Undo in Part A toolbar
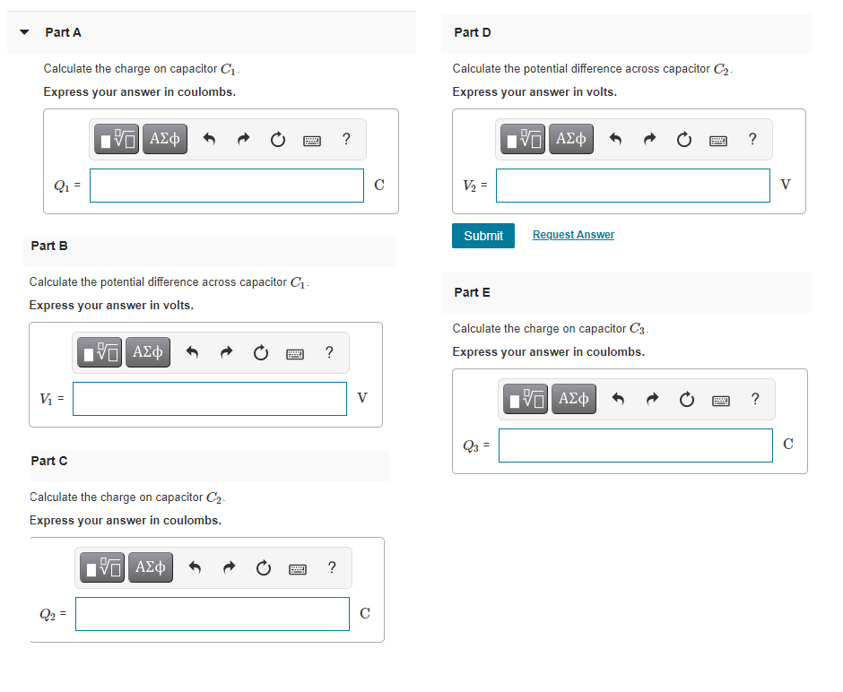Screen dimensions: 843x692 tap(209, 140)
